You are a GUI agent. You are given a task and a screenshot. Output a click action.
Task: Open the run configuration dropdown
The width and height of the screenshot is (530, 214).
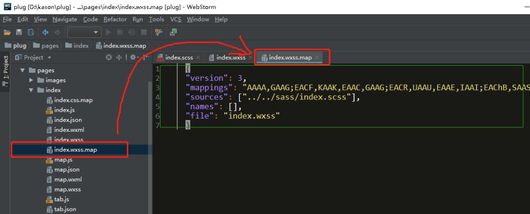[x=84, y=32]
